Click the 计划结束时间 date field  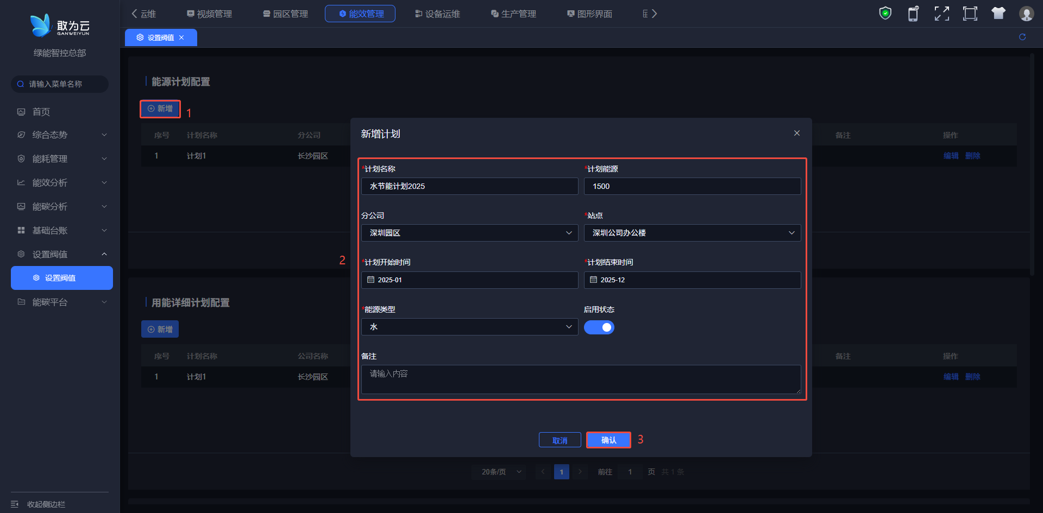[693, 280]
